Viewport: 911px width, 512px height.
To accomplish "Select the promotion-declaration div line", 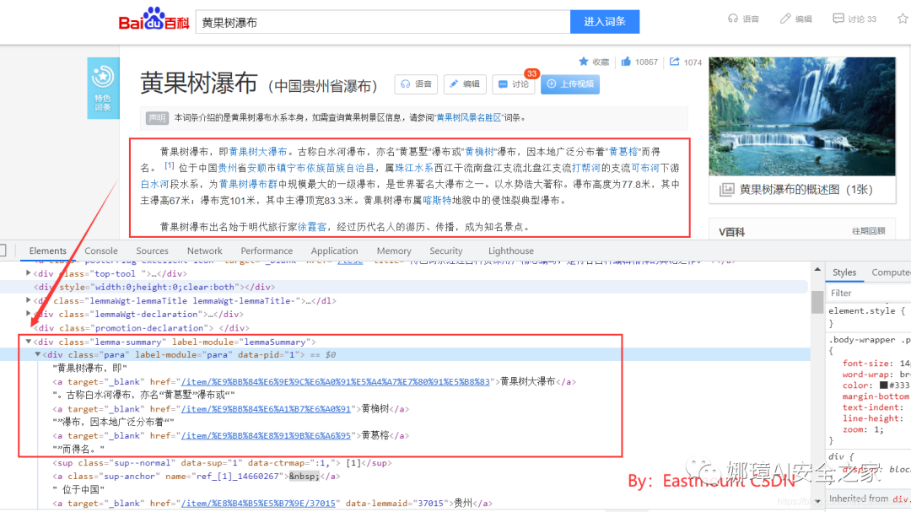I will click(x=142, y=328).
